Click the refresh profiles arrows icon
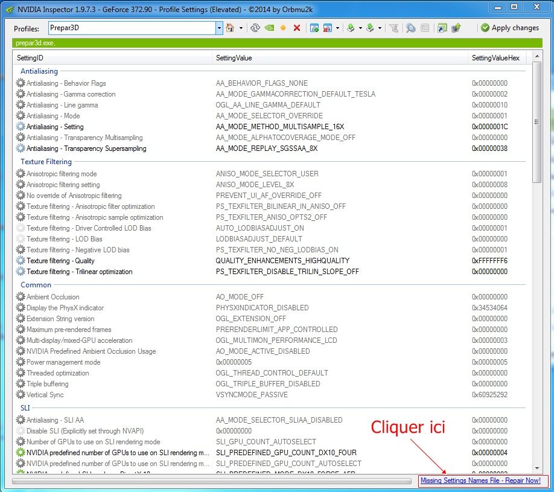The image size is (554, 492). coord(255,28)
